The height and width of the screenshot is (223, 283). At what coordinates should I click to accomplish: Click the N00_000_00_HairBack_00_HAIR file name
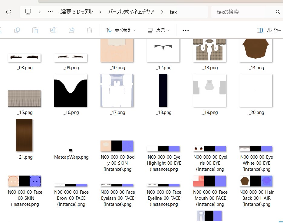[x=256, y=198]
